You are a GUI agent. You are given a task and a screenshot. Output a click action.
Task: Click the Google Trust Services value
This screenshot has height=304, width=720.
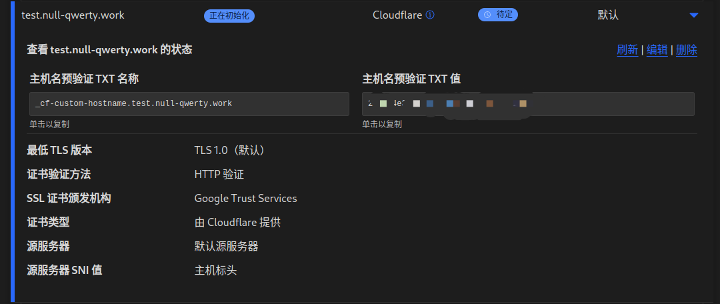coord(245,199)
